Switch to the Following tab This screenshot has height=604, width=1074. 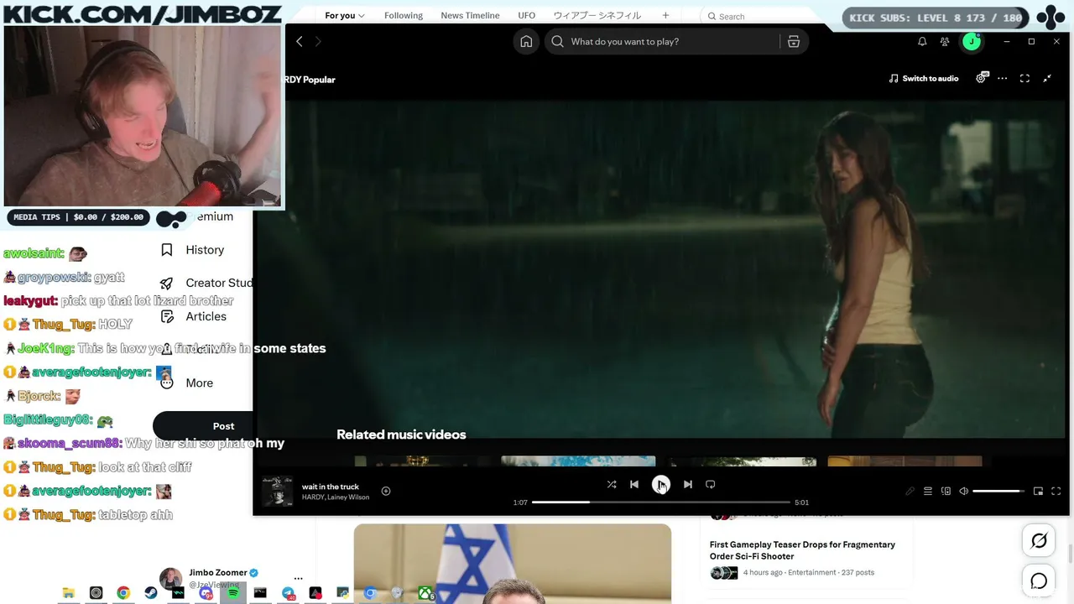tap(404, 16)
